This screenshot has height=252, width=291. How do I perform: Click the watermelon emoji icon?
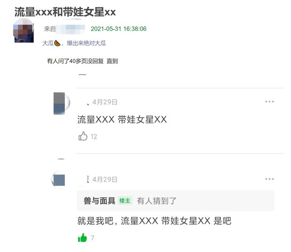(57, 43)
